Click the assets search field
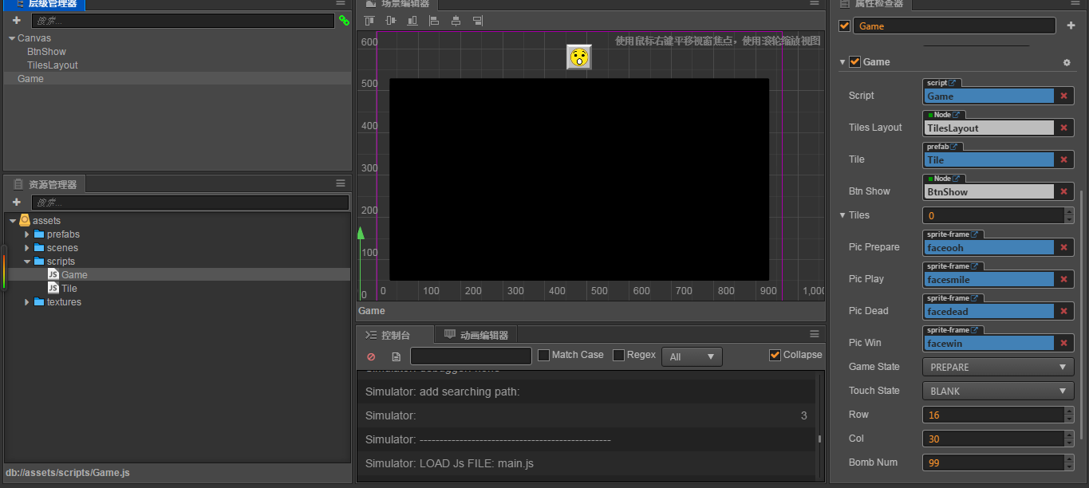The height and width of the screenshot is (488, 1089). (x=191, y=203)
